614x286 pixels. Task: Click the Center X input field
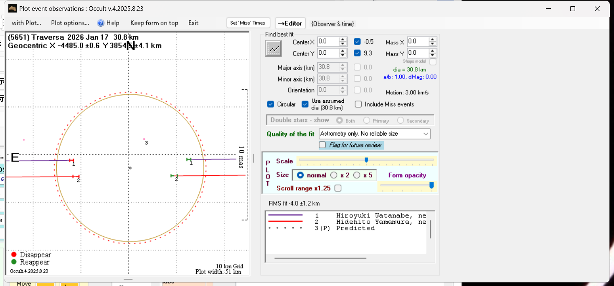click(x=328, y=41)
